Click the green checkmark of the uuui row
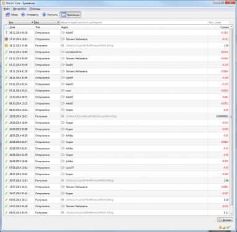Viewport: 237px width, 232px height. click(6, 90)
